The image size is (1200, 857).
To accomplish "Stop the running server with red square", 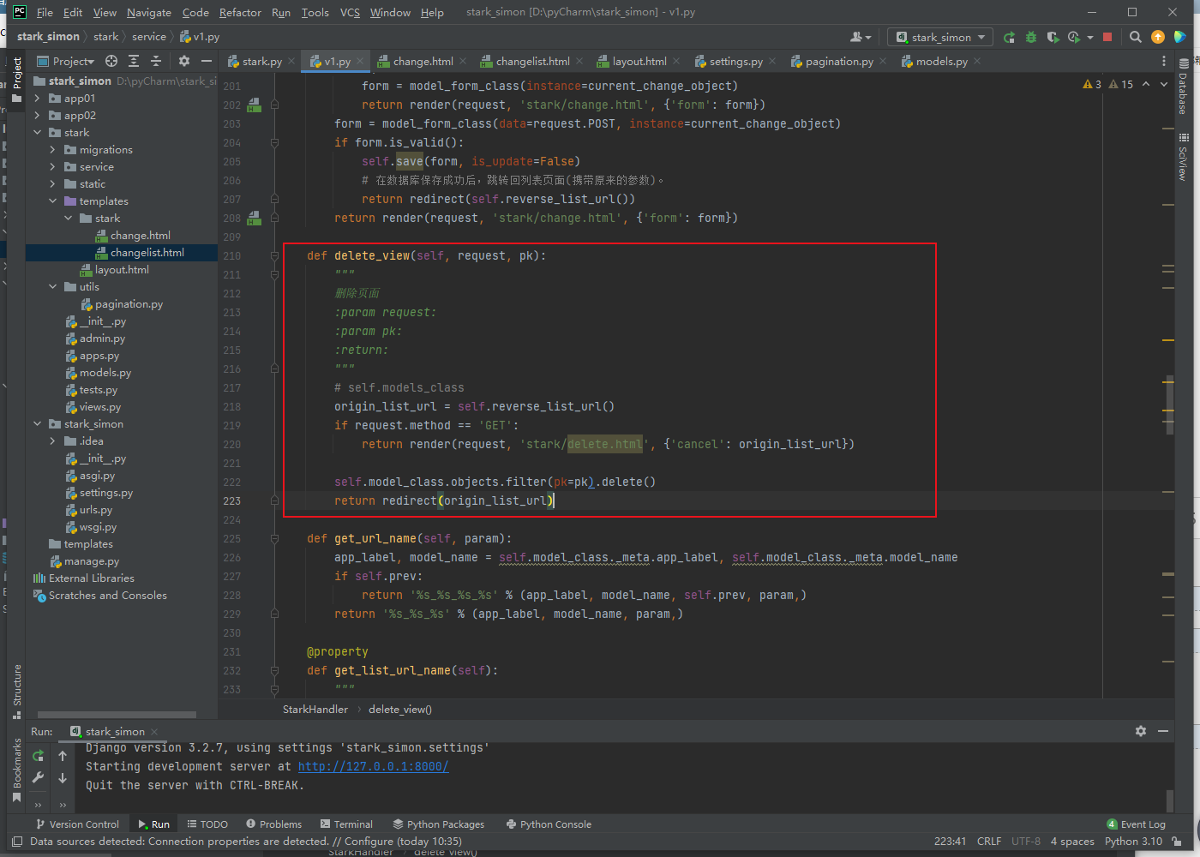I will pos(1107,37).
